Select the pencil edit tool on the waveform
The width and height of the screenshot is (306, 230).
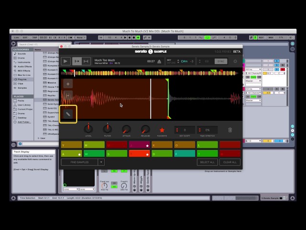tap(68, 114)
